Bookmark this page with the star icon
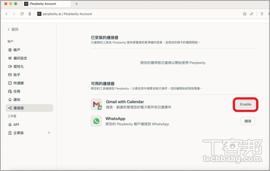The image size is (270, 171). coord(244,14)
